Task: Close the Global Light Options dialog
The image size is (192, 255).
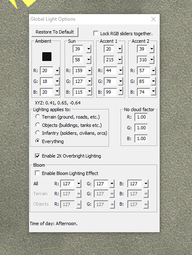Action: pos(153,19)
